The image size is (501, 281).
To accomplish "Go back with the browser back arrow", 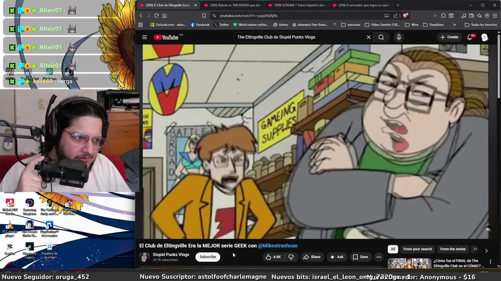I will click(x=141, y=16).
